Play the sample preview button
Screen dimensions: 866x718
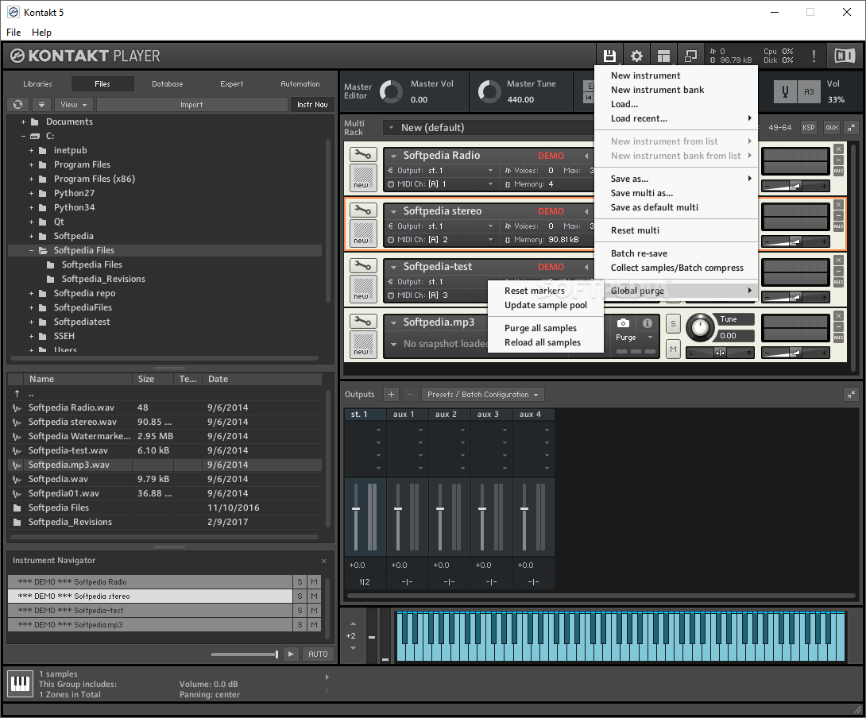[x=291, y=654]
